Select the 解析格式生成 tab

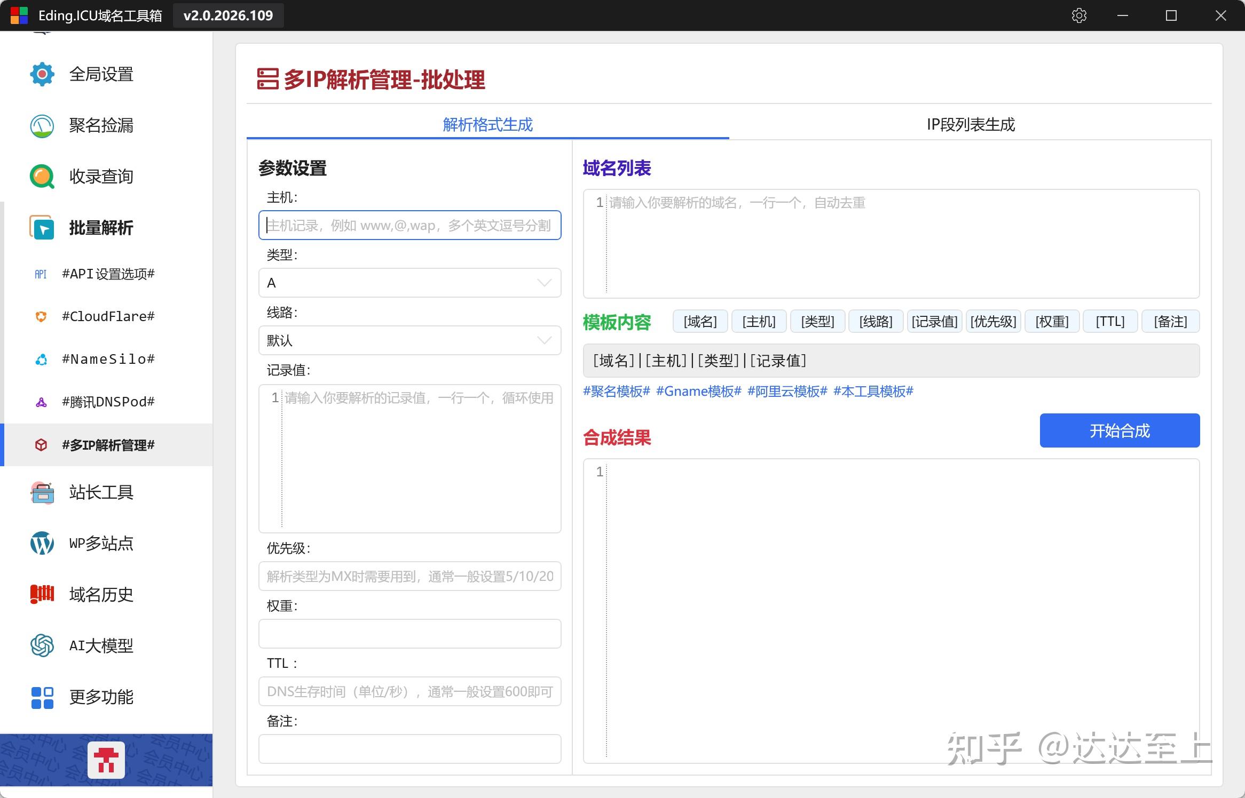[486, 124]
